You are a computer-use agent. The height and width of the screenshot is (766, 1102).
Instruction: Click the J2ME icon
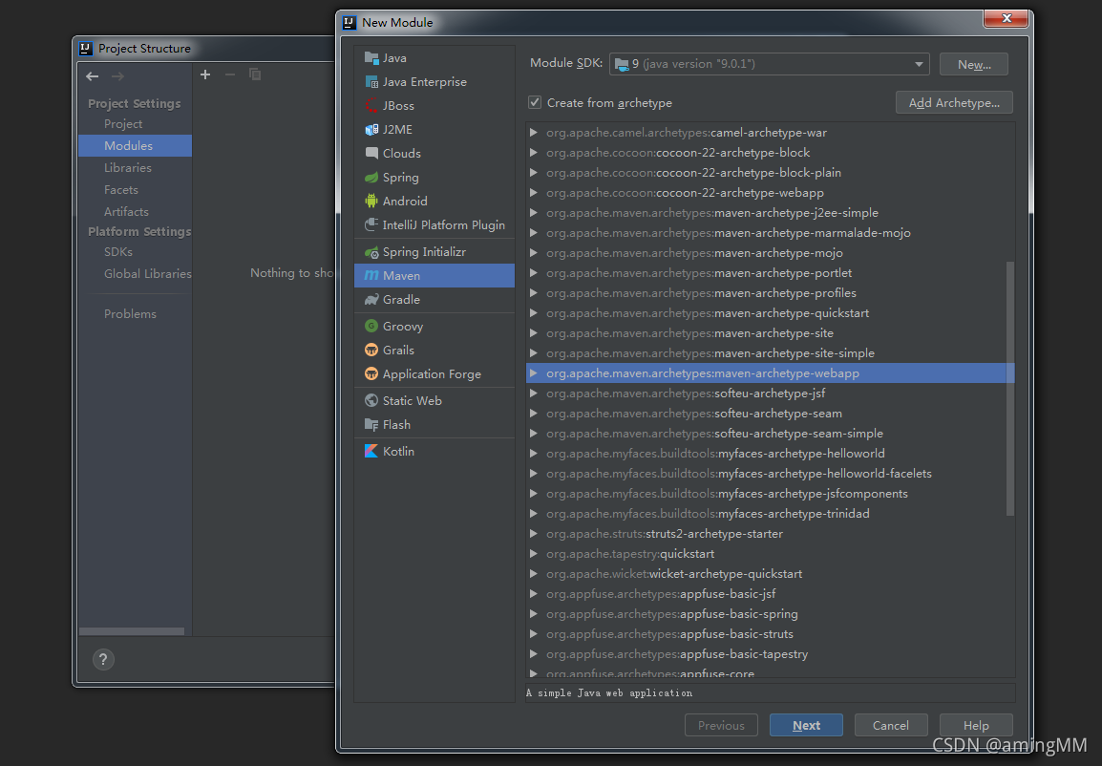(371, 129)
